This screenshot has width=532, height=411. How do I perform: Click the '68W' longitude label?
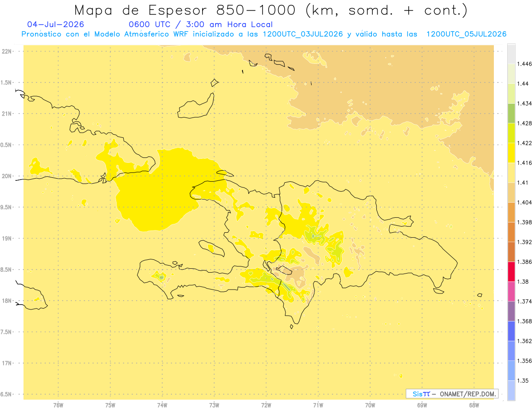click(x=474, y=405)
